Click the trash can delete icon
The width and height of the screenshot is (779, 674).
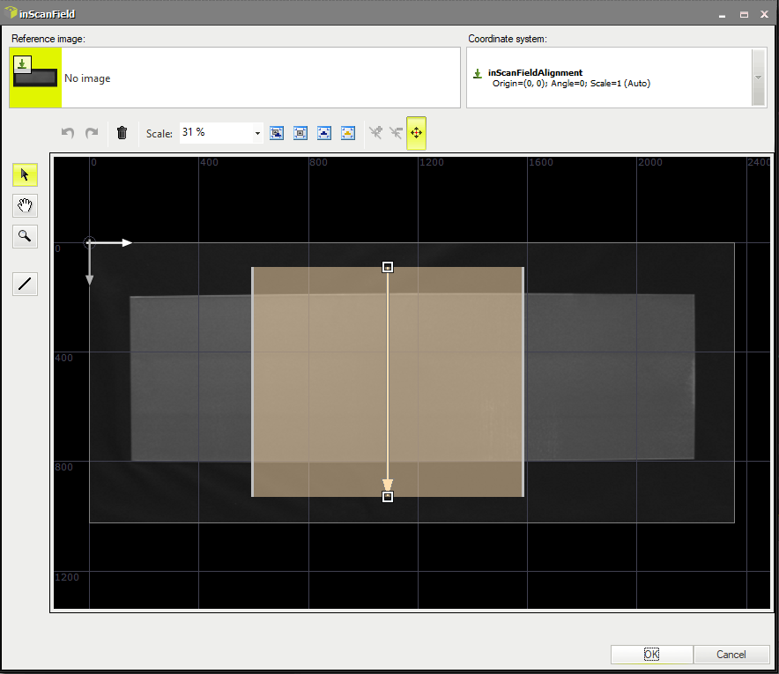[122, 133]
